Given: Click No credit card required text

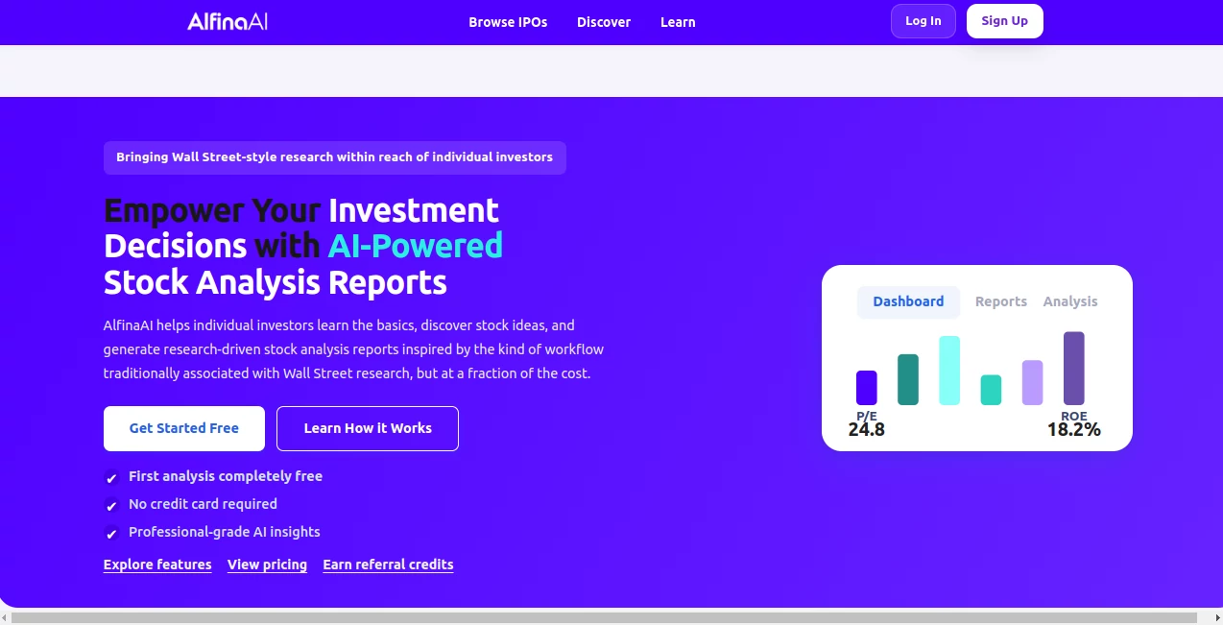Looking at the screenshot, I should [x=203, y=504].
